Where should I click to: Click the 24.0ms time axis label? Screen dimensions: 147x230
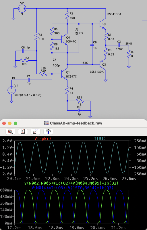coord(71,179)
